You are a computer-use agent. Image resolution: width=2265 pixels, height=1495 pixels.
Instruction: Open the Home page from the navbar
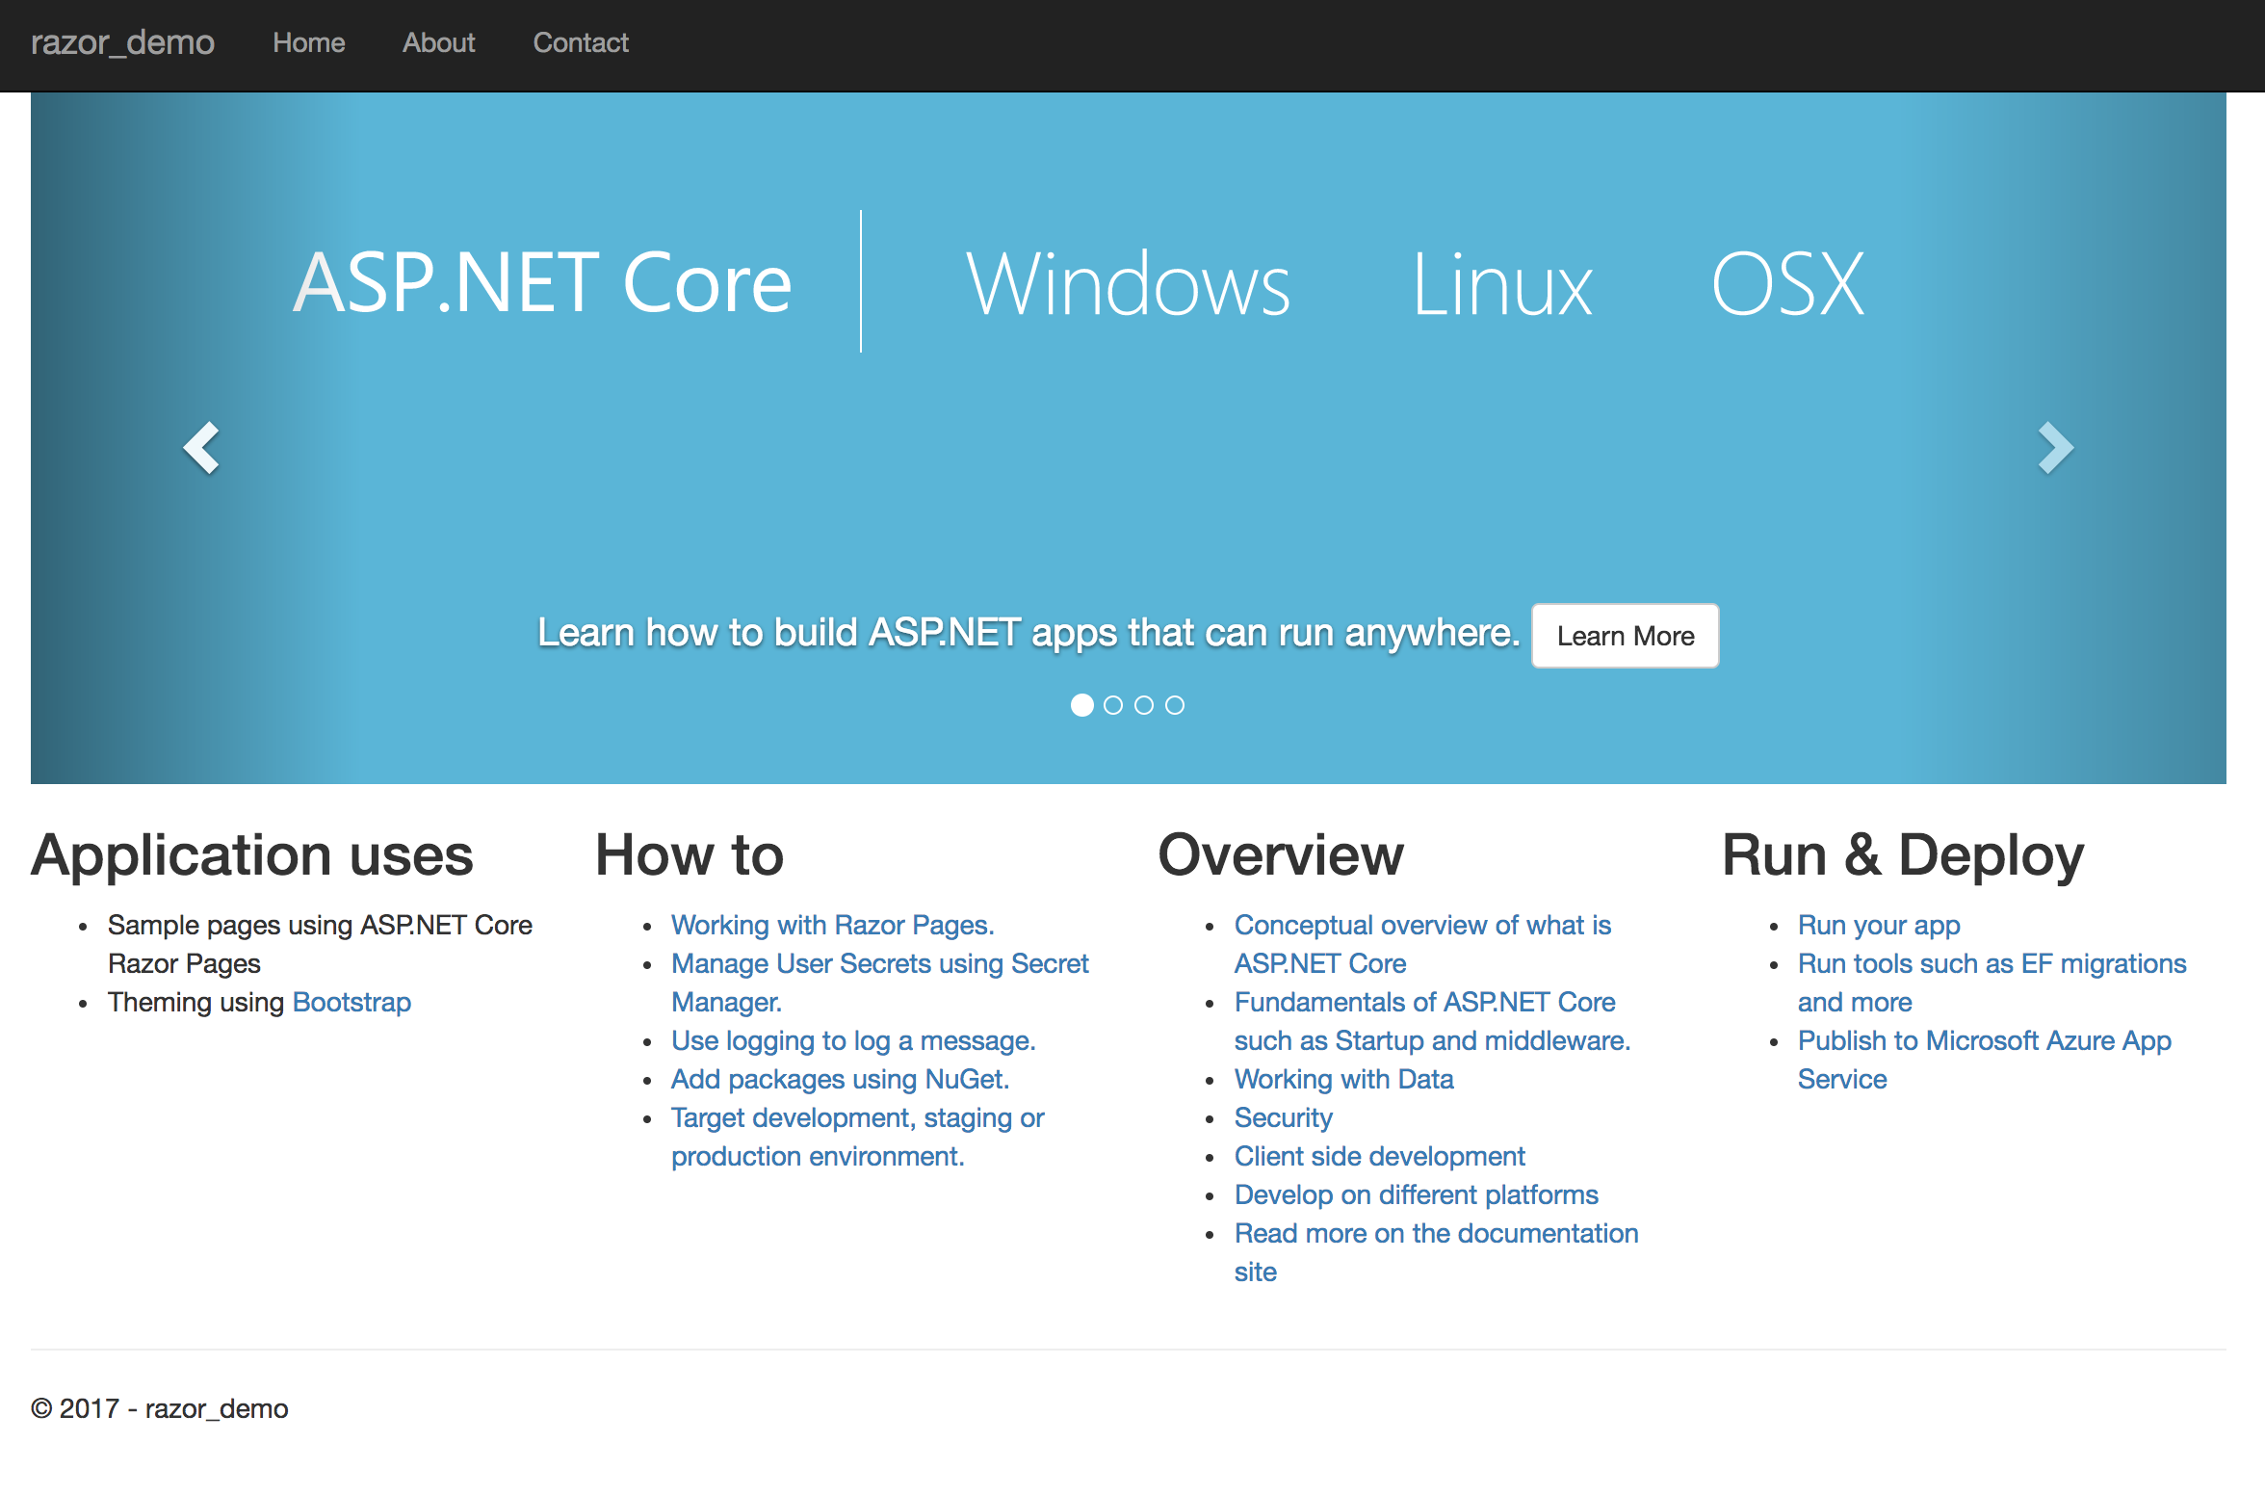(x=308, y=43)
